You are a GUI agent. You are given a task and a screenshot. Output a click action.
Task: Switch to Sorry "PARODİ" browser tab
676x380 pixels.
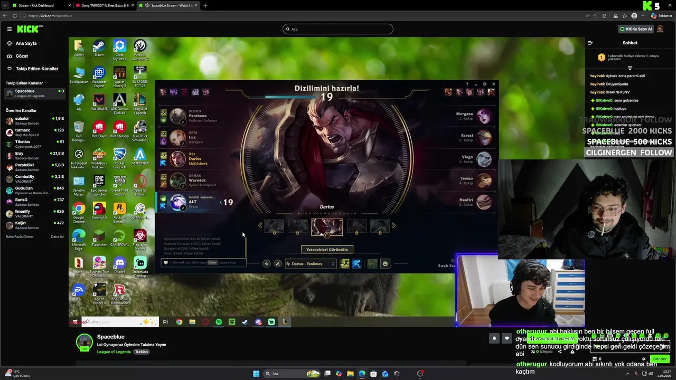coord(105,5)
